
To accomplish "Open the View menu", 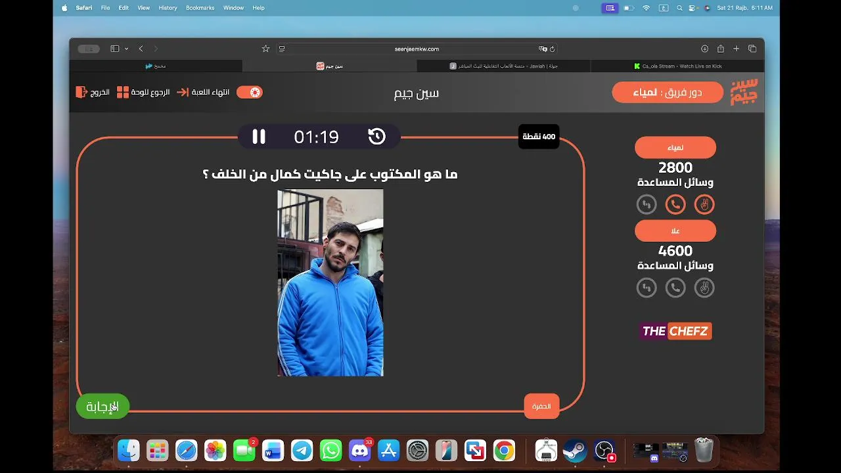I will click(143, 8).
